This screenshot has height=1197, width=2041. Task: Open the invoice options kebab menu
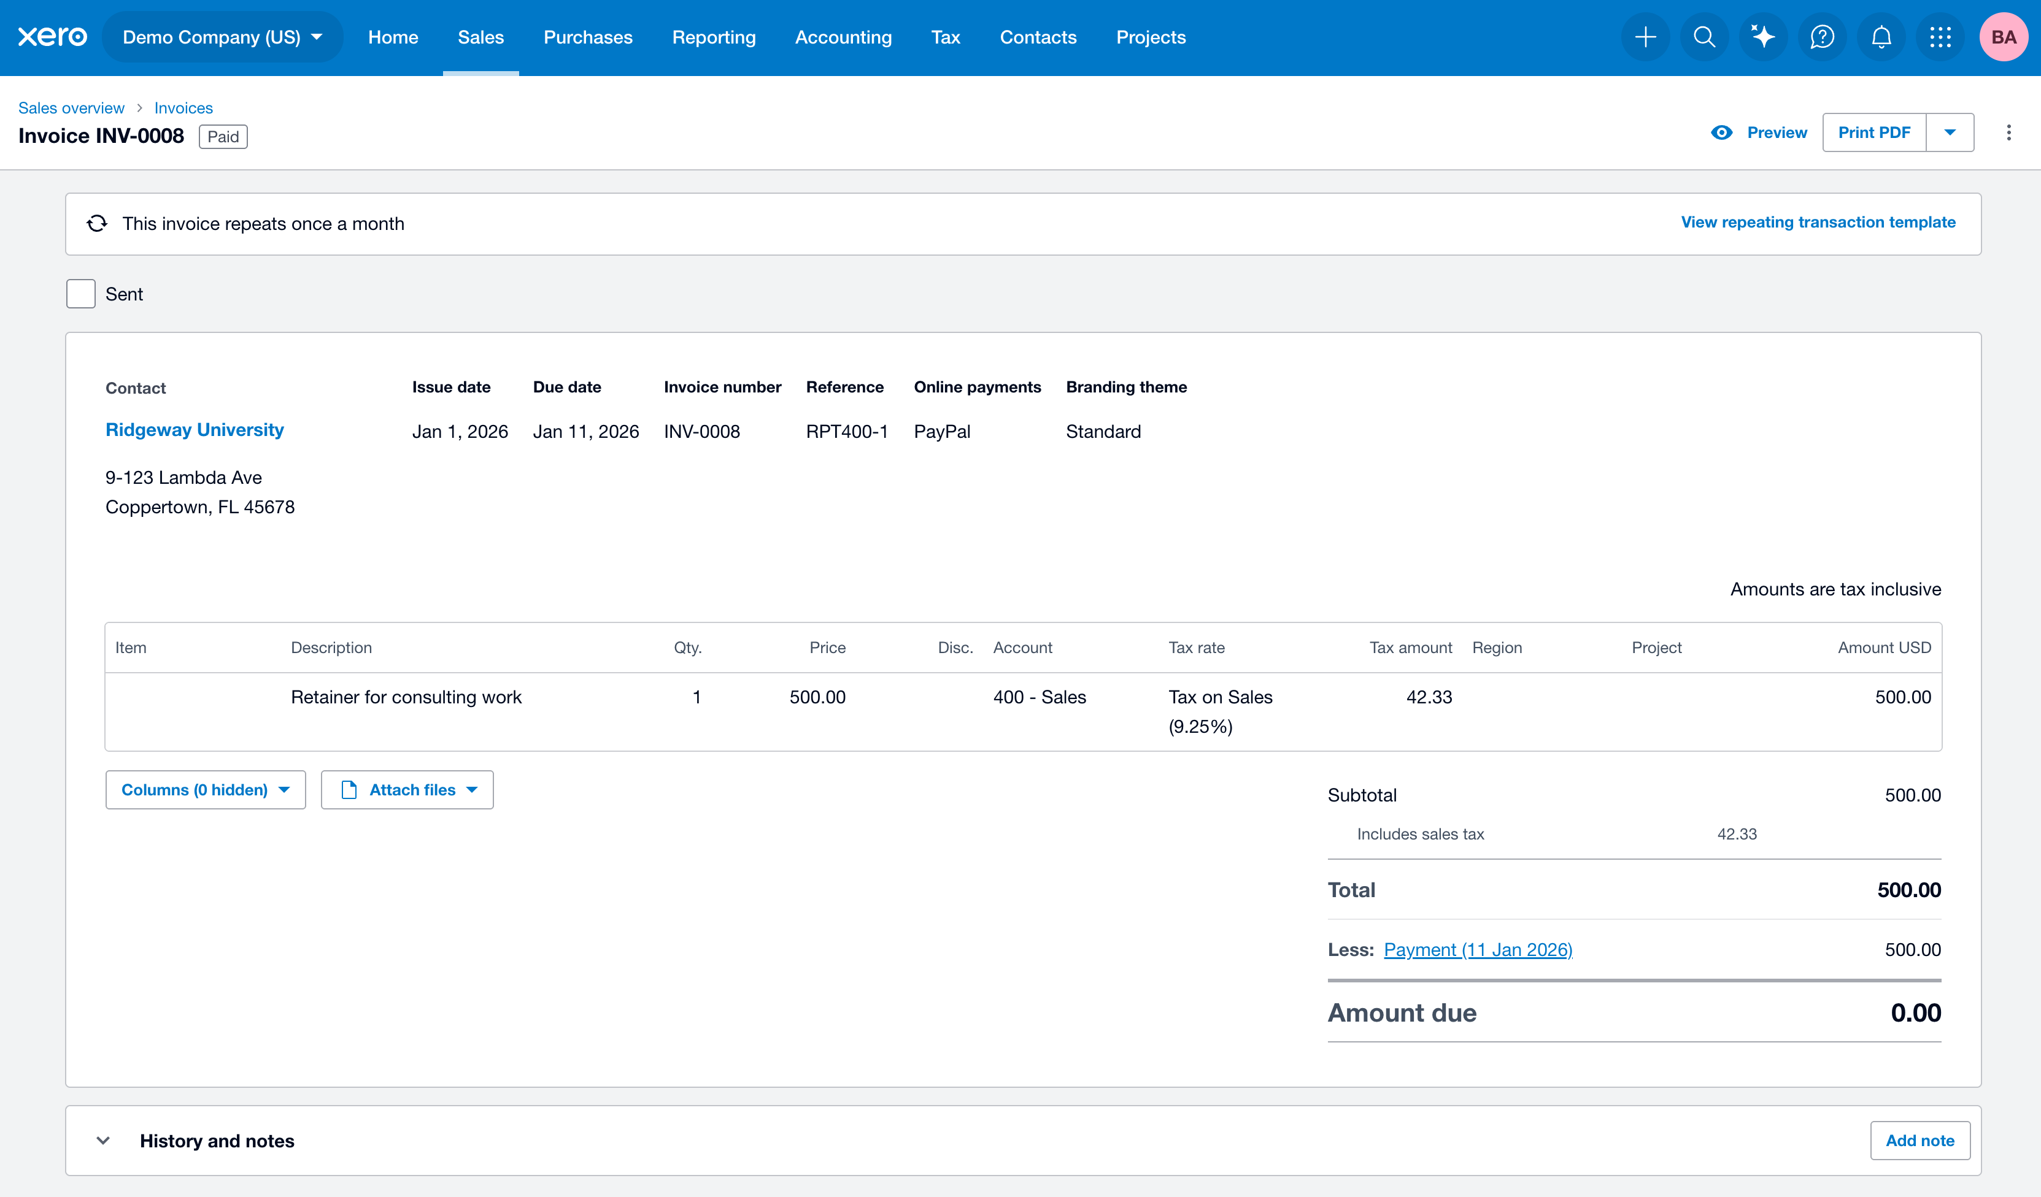point(2008,132)
